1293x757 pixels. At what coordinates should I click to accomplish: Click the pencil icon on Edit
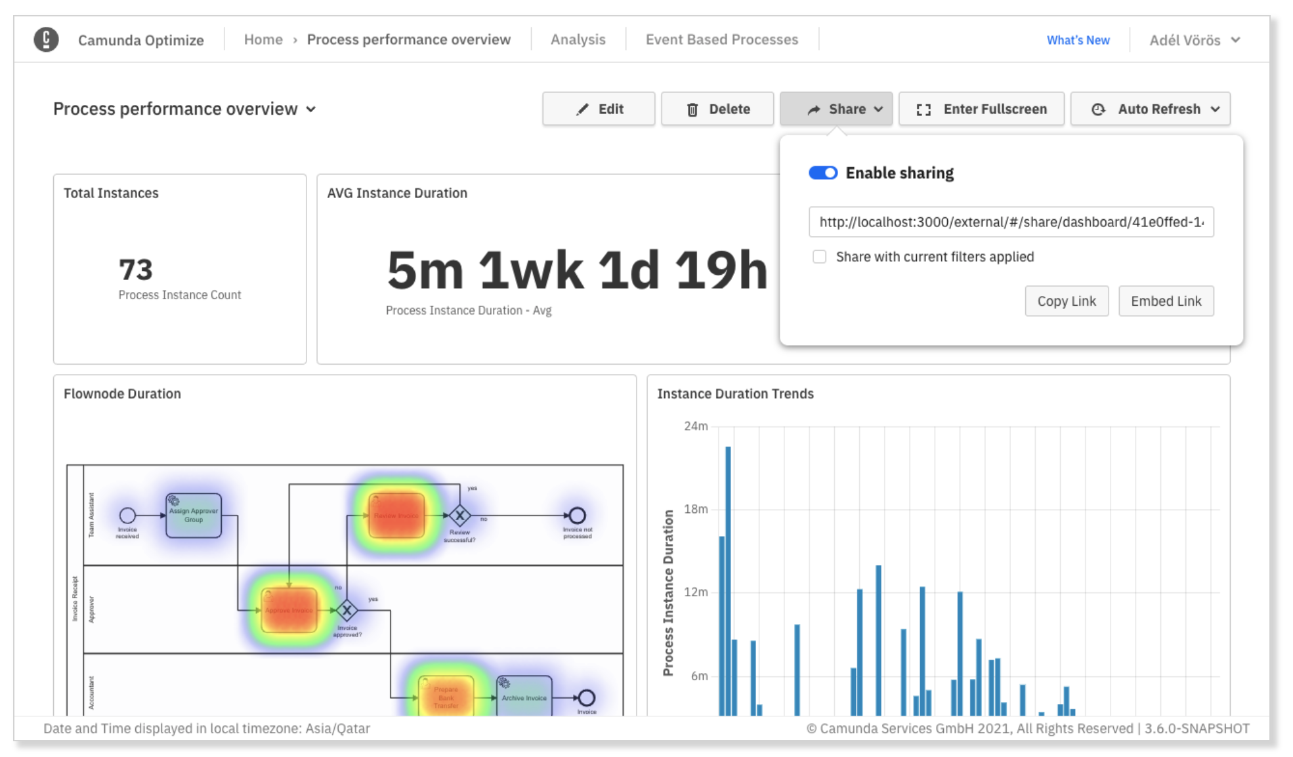click(582, 110)
